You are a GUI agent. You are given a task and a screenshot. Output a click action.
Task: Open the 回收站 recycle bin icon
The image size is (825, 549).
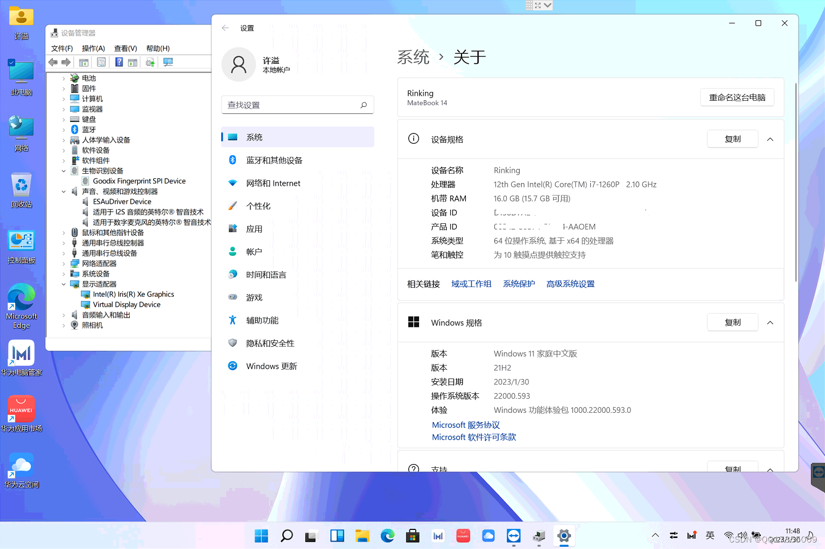(21, 190)
